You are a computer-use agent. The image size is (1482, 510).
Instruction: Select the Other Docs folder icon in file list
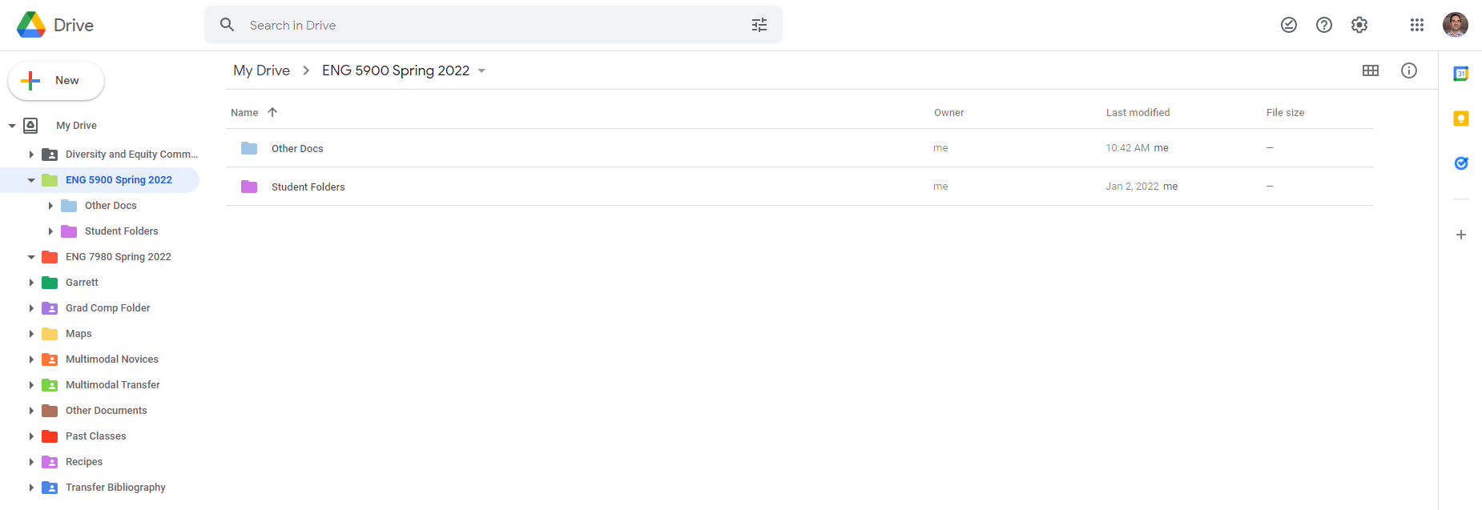tap(249, 148)
